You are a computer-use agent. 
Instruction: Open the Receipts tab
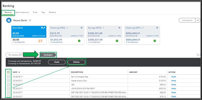tap(52, 12)
